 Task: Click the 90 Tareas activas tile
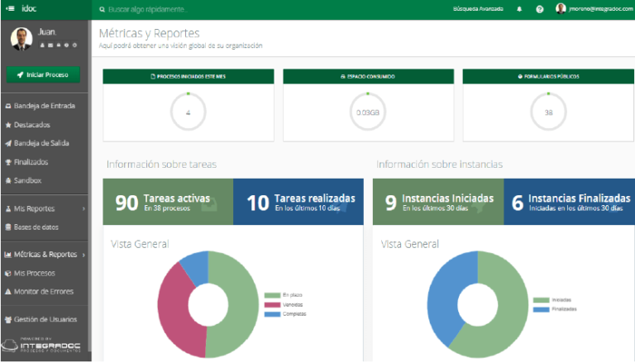(x=168, y=202)
